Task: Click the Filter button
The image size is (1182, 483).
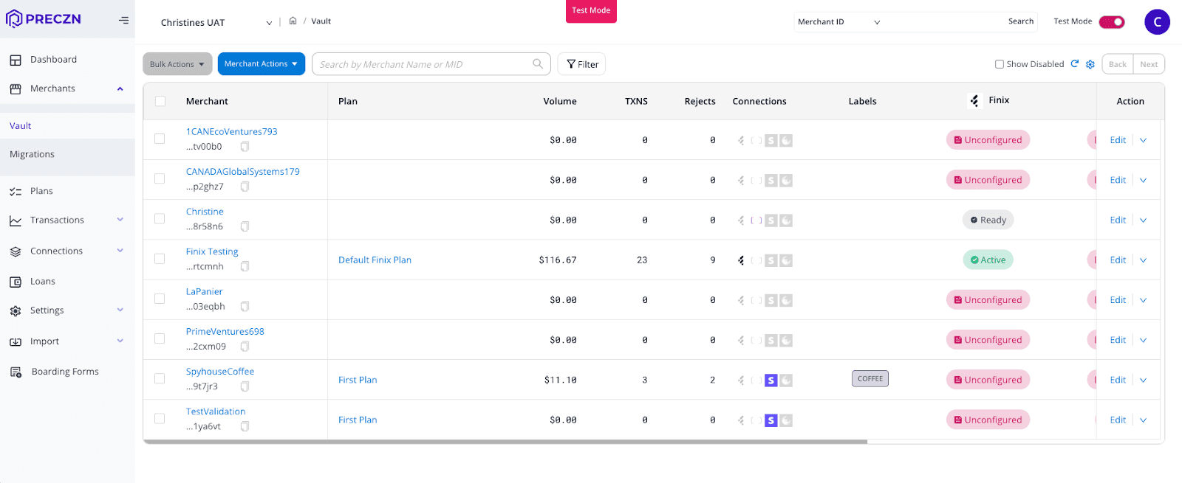Action: click(581, 64)
